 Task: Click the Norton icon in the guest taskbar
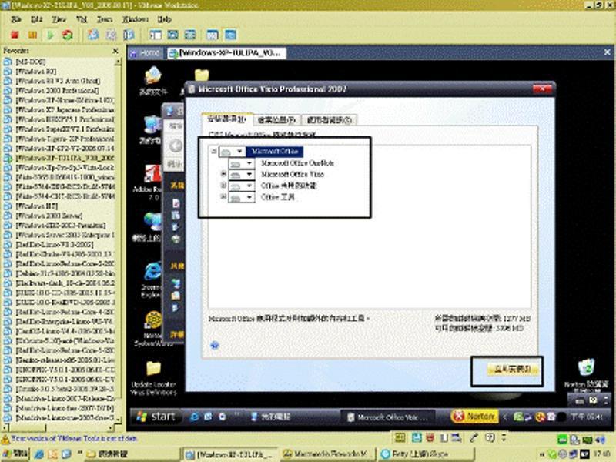474,417
